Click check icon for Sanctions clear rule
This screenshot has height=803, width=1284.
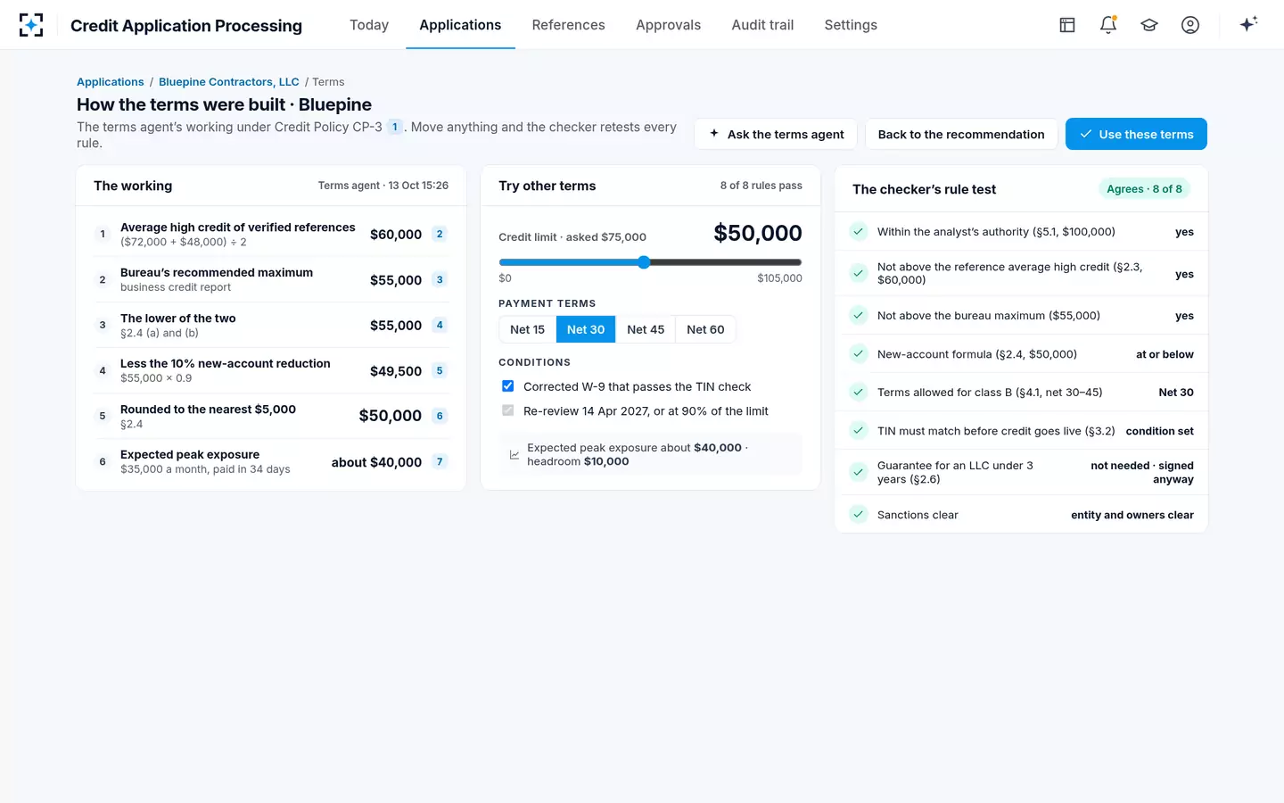click(x=858, y=514)
